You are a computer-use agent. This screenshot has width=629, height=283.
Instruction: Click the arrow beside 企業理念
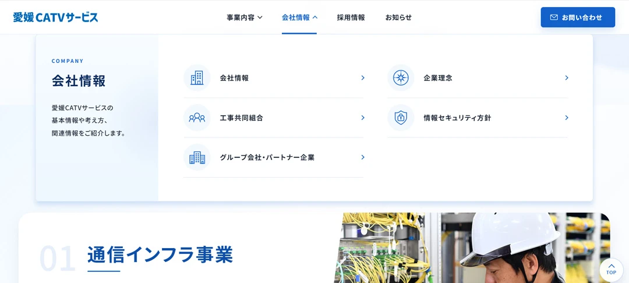click(567, 78)
